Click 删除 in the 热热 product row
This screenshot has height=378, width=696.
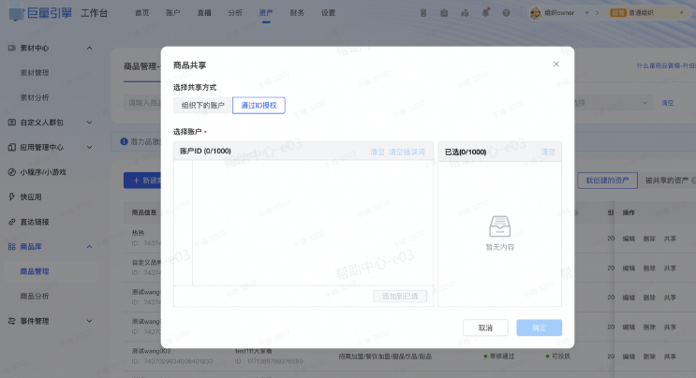[649, 239]
